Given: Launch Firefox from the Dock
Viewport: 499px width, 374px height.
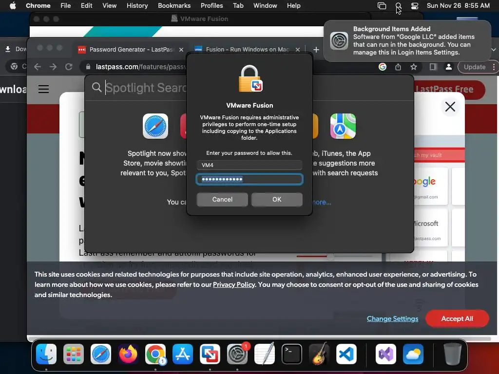Looking at the screenshot, I should pyautogui.click(x=128, y=354).
